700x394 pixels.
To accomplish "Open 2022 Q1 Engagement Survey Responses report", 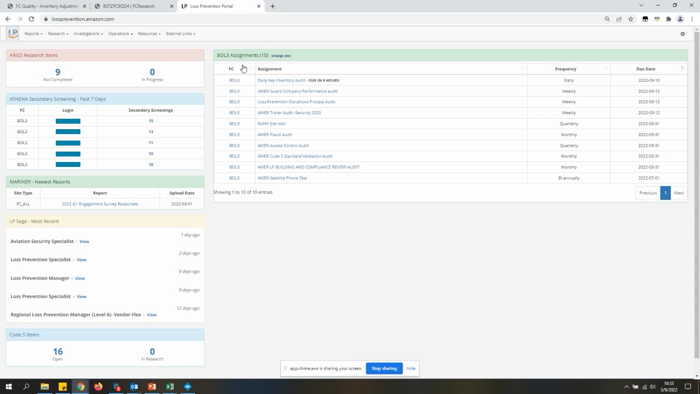I will click(100, 204).
